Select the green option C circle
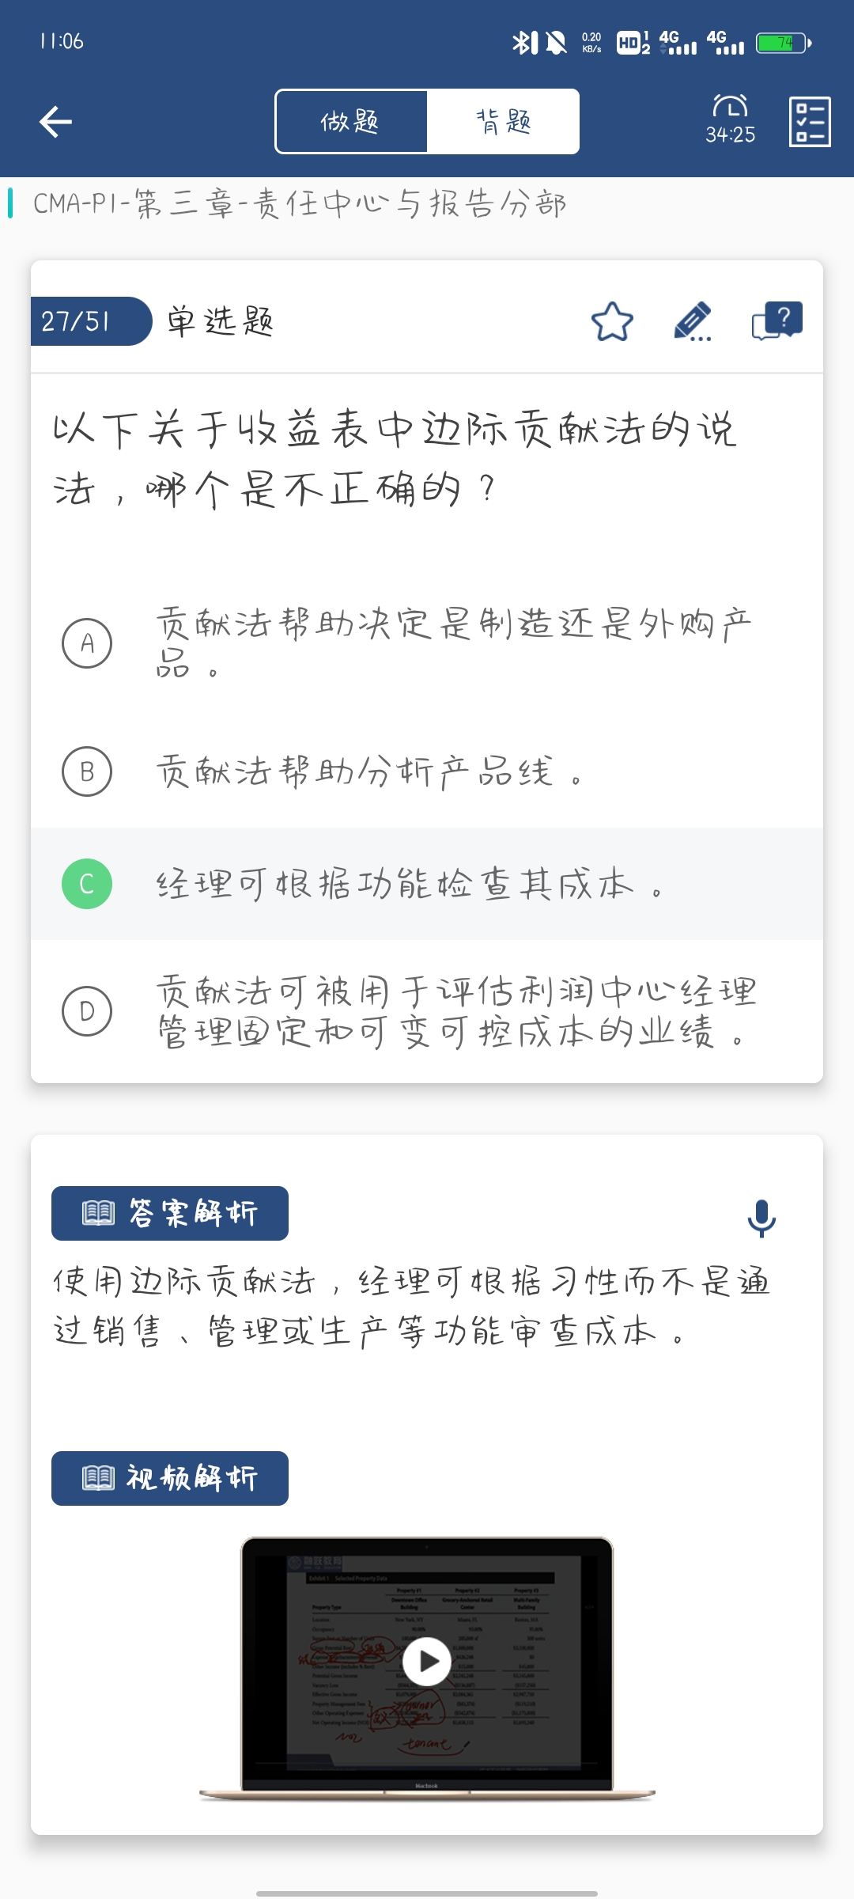 pos(87,884)
